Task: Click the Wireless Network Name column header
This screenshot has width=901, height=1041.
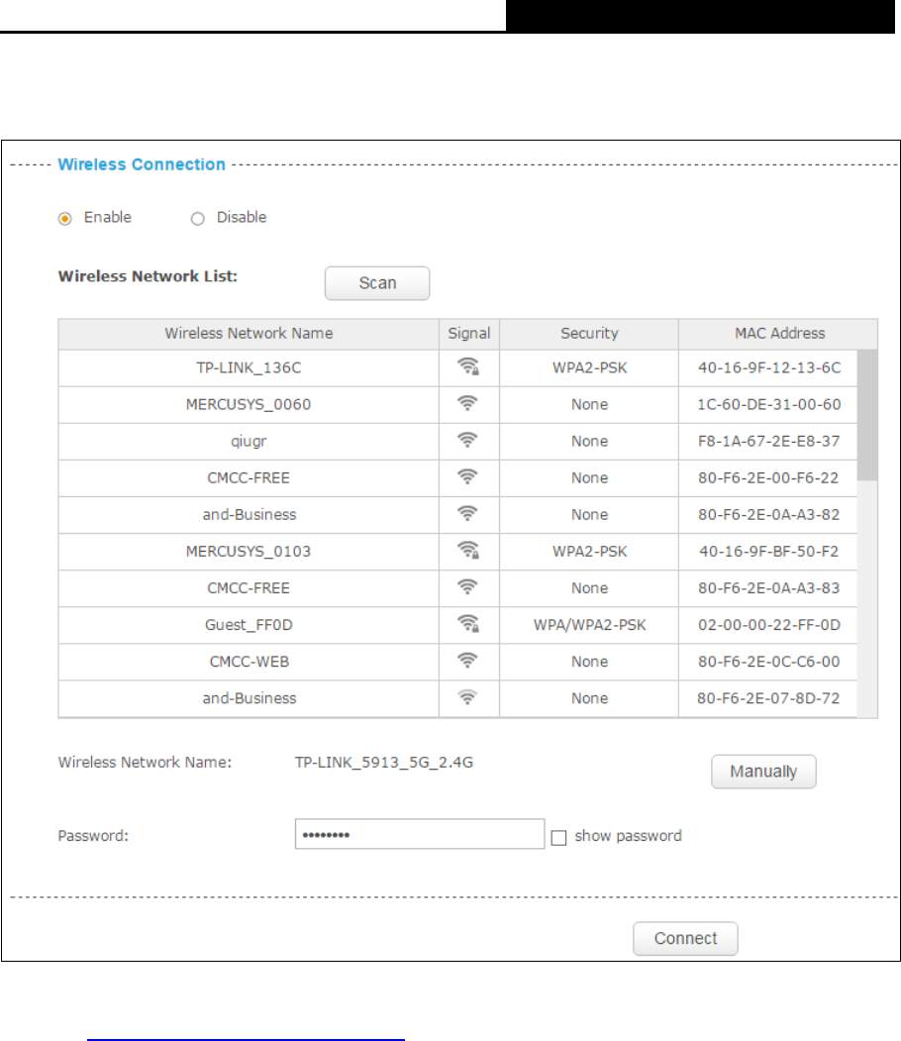Action: (x=249, y=333)
